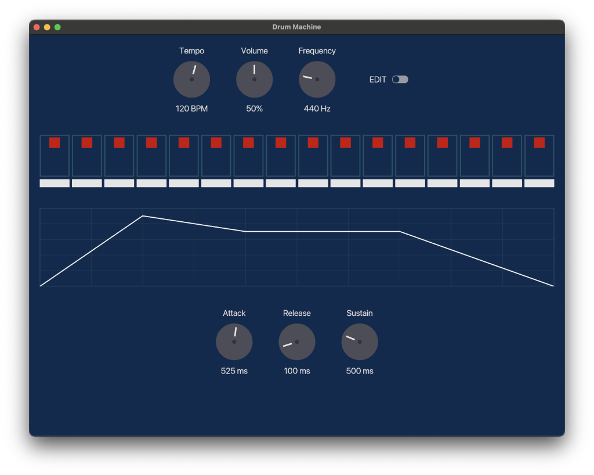The image size is (594, 475).
Task: Click the Attack knob
Action: (234, 342)
